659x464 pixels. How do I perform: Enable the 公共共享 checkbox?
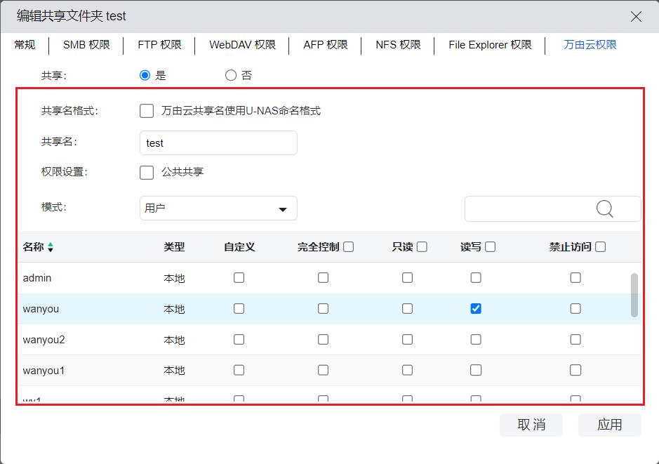point(147,172)
